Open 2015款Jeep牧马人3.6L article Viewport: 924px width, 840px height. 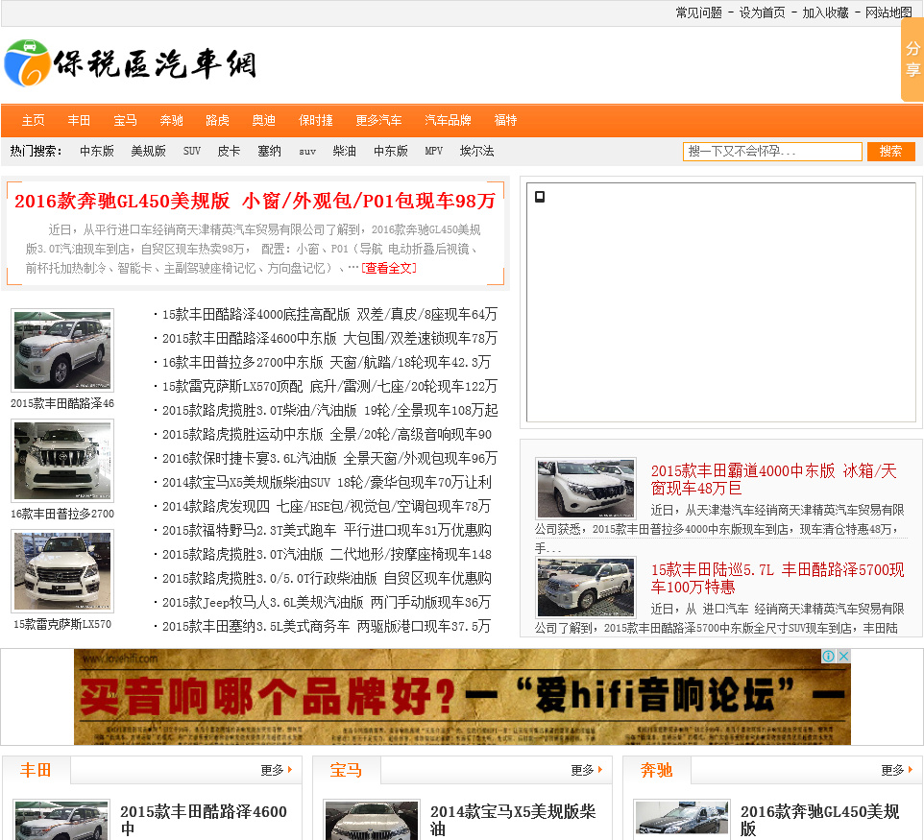pyautogui.click(x=326, y=602)
